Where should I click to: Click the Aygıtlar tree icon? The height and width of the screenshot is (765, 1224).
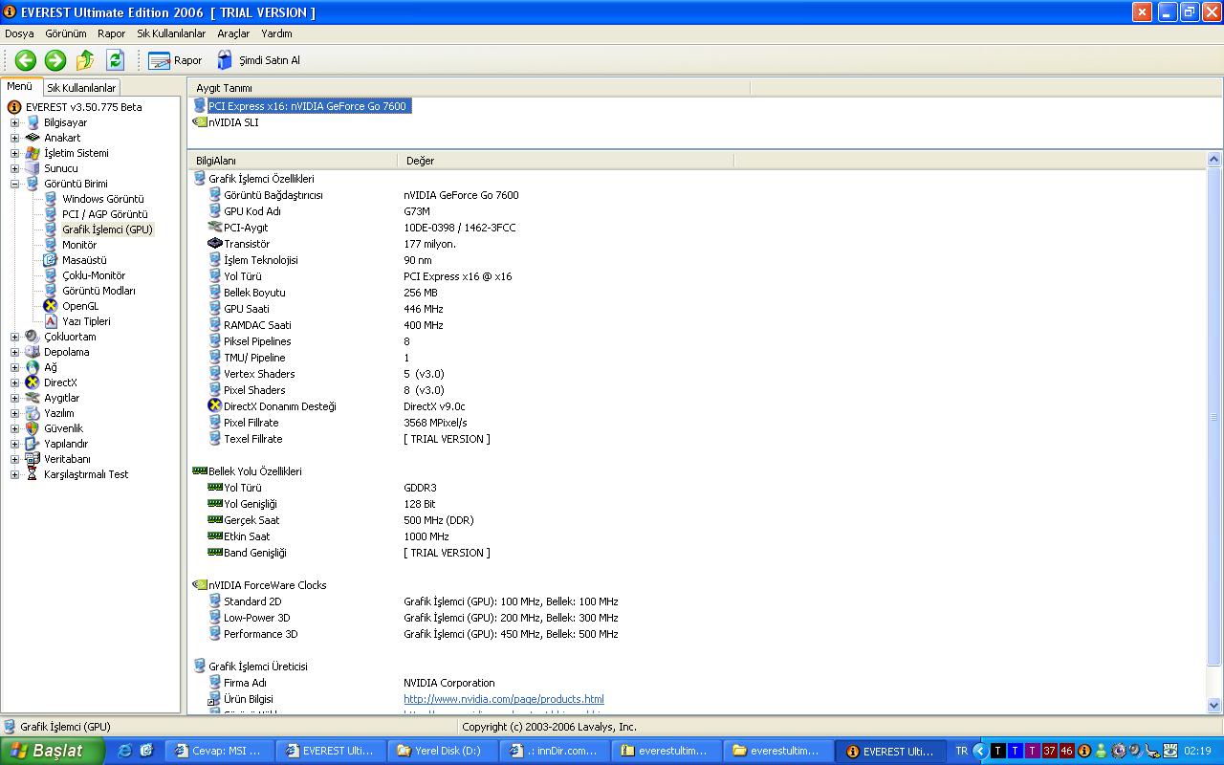click(x=33, y=398)
